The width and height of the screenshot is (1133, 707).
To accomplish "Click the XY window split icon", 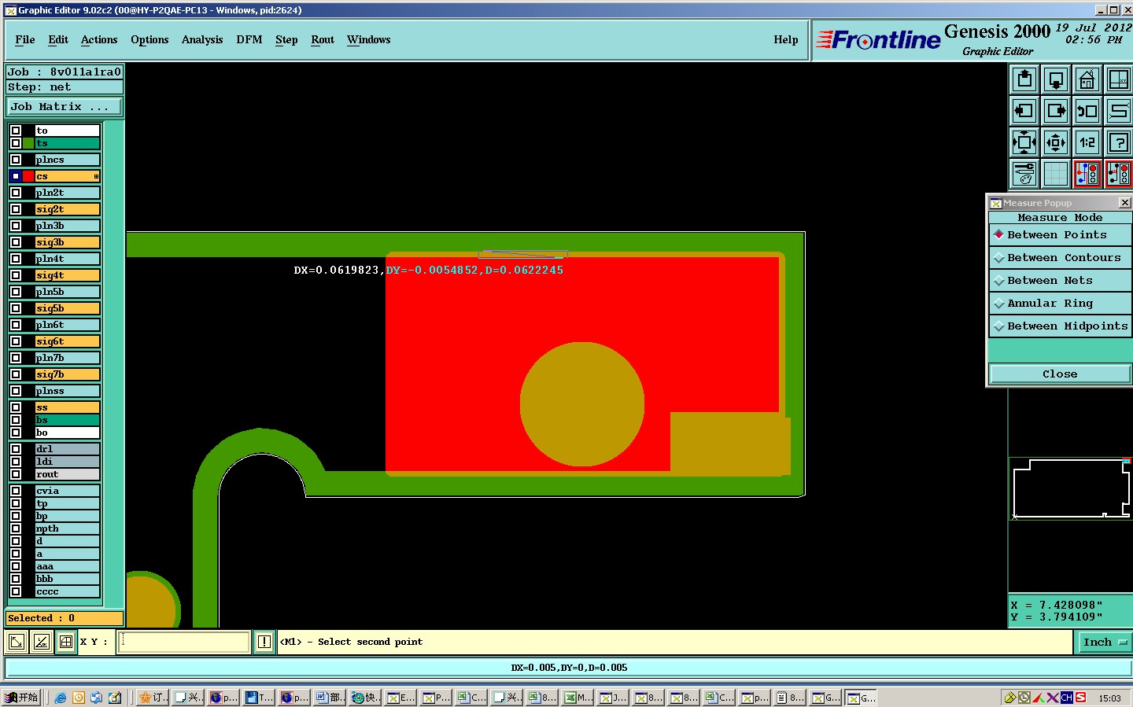I will point(1118,79).
